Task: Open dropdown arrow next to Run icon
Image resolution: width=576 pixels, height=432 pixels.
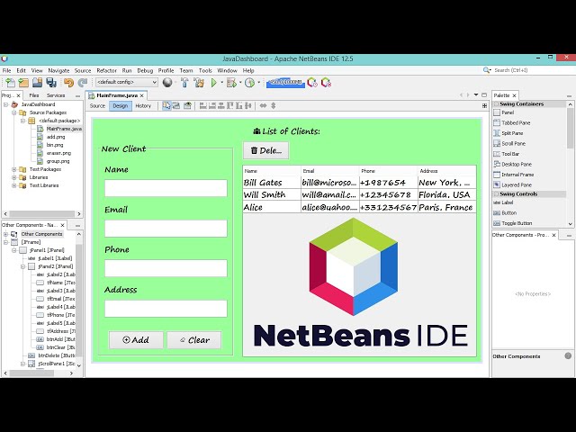Action: coord(222,83)
